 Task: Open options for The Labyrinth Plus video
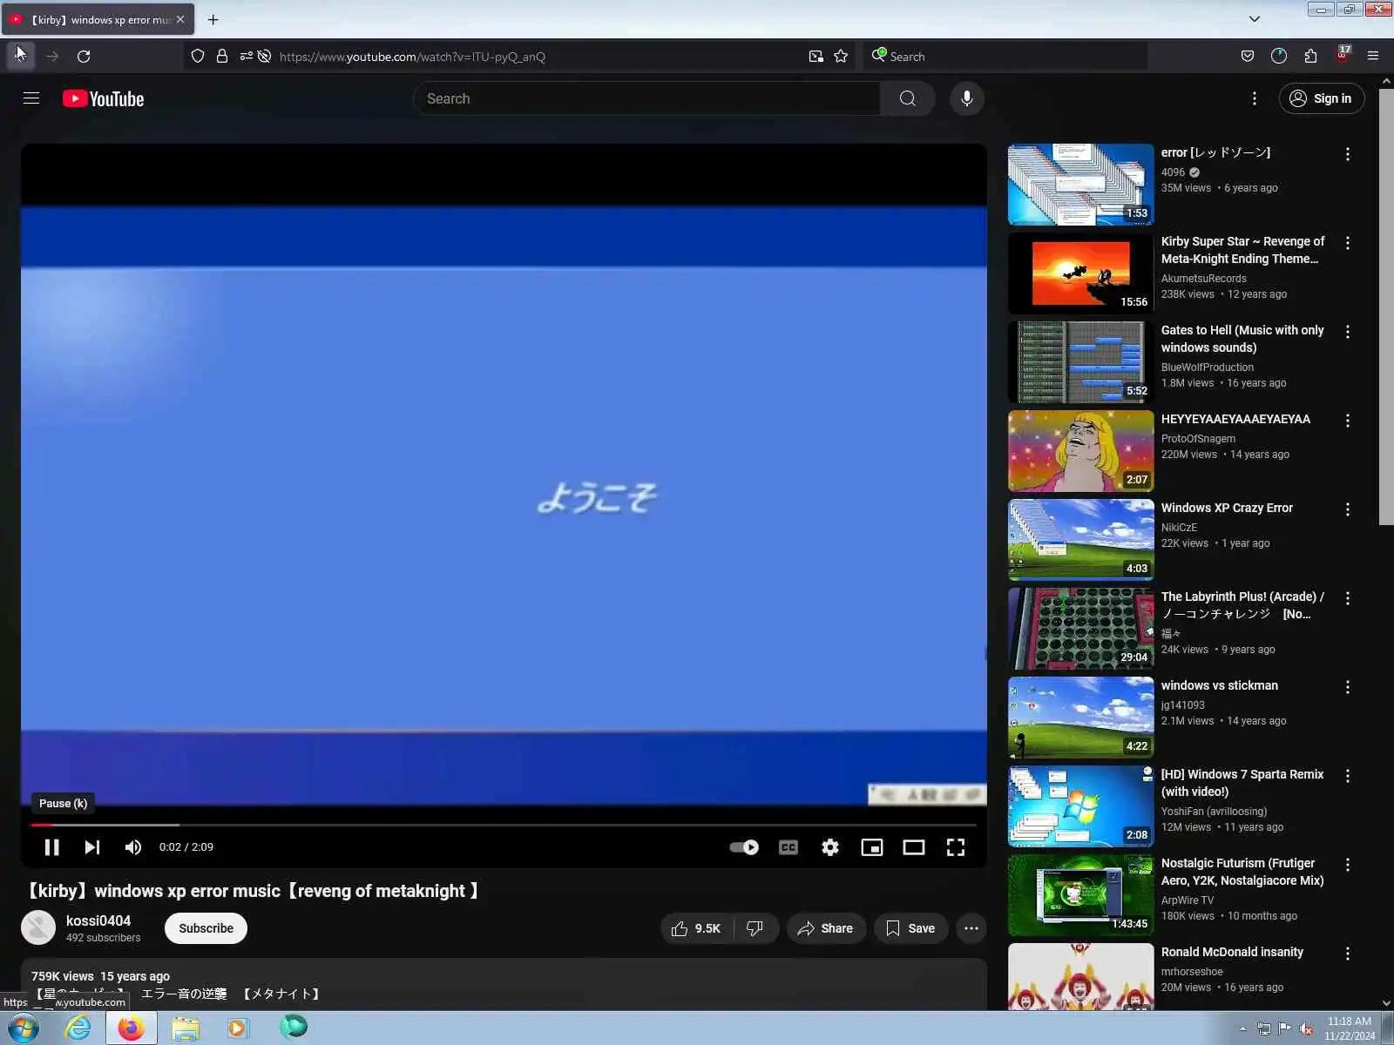1347,598
